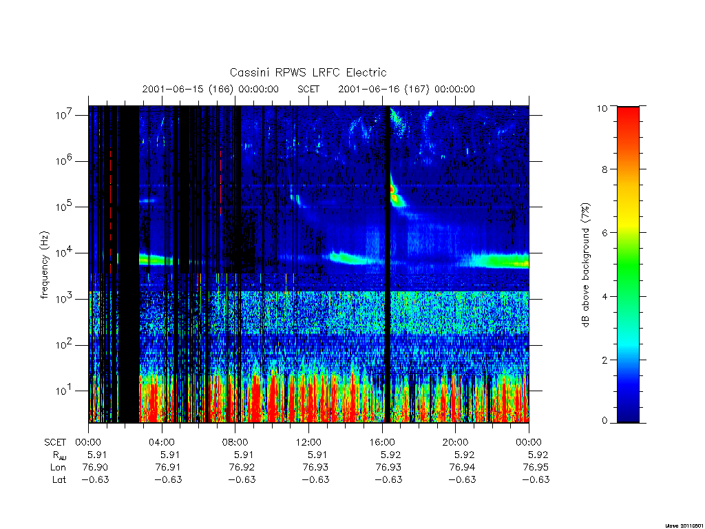Click the '16:00' time axis label
This screenshot has width=705, height=529.
click(382, 442)
